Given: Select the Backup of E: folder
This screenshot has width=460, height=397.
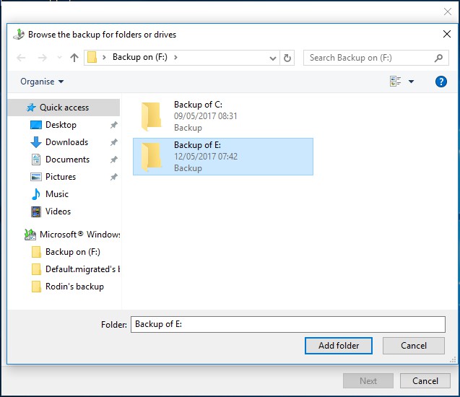Looking at the screenshot, I should (x=223, y=157).
